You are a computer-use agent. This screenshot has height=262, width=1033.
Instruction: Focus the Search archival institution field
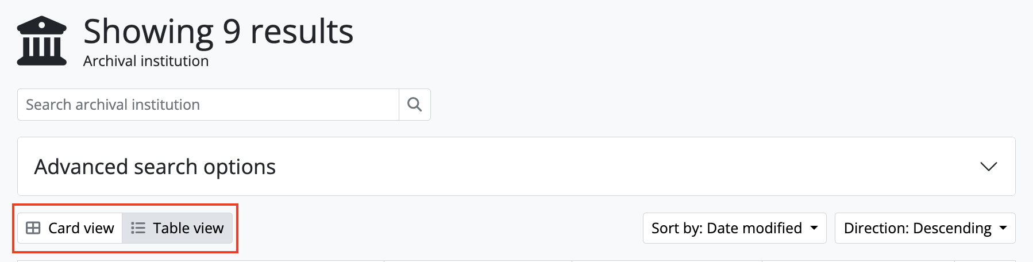(208, 105)
